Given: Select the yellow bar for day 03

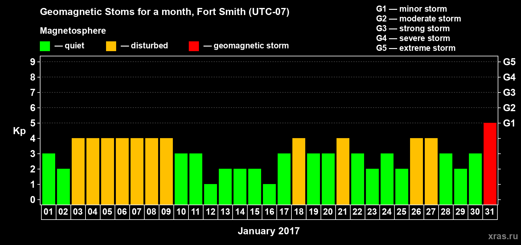Looking at the screenshot, I should pyautogui.click(x=78, y=171).
